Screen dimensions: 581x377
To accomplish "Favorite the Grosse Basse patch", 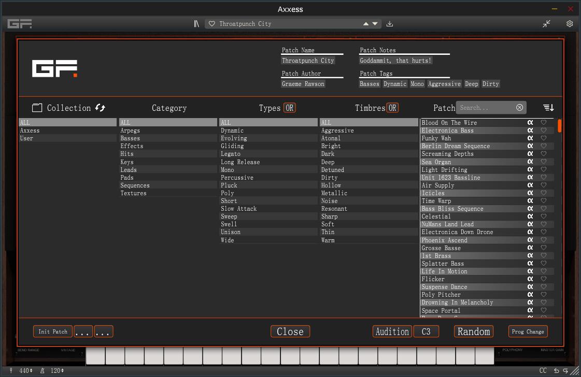I will [544, 248].
